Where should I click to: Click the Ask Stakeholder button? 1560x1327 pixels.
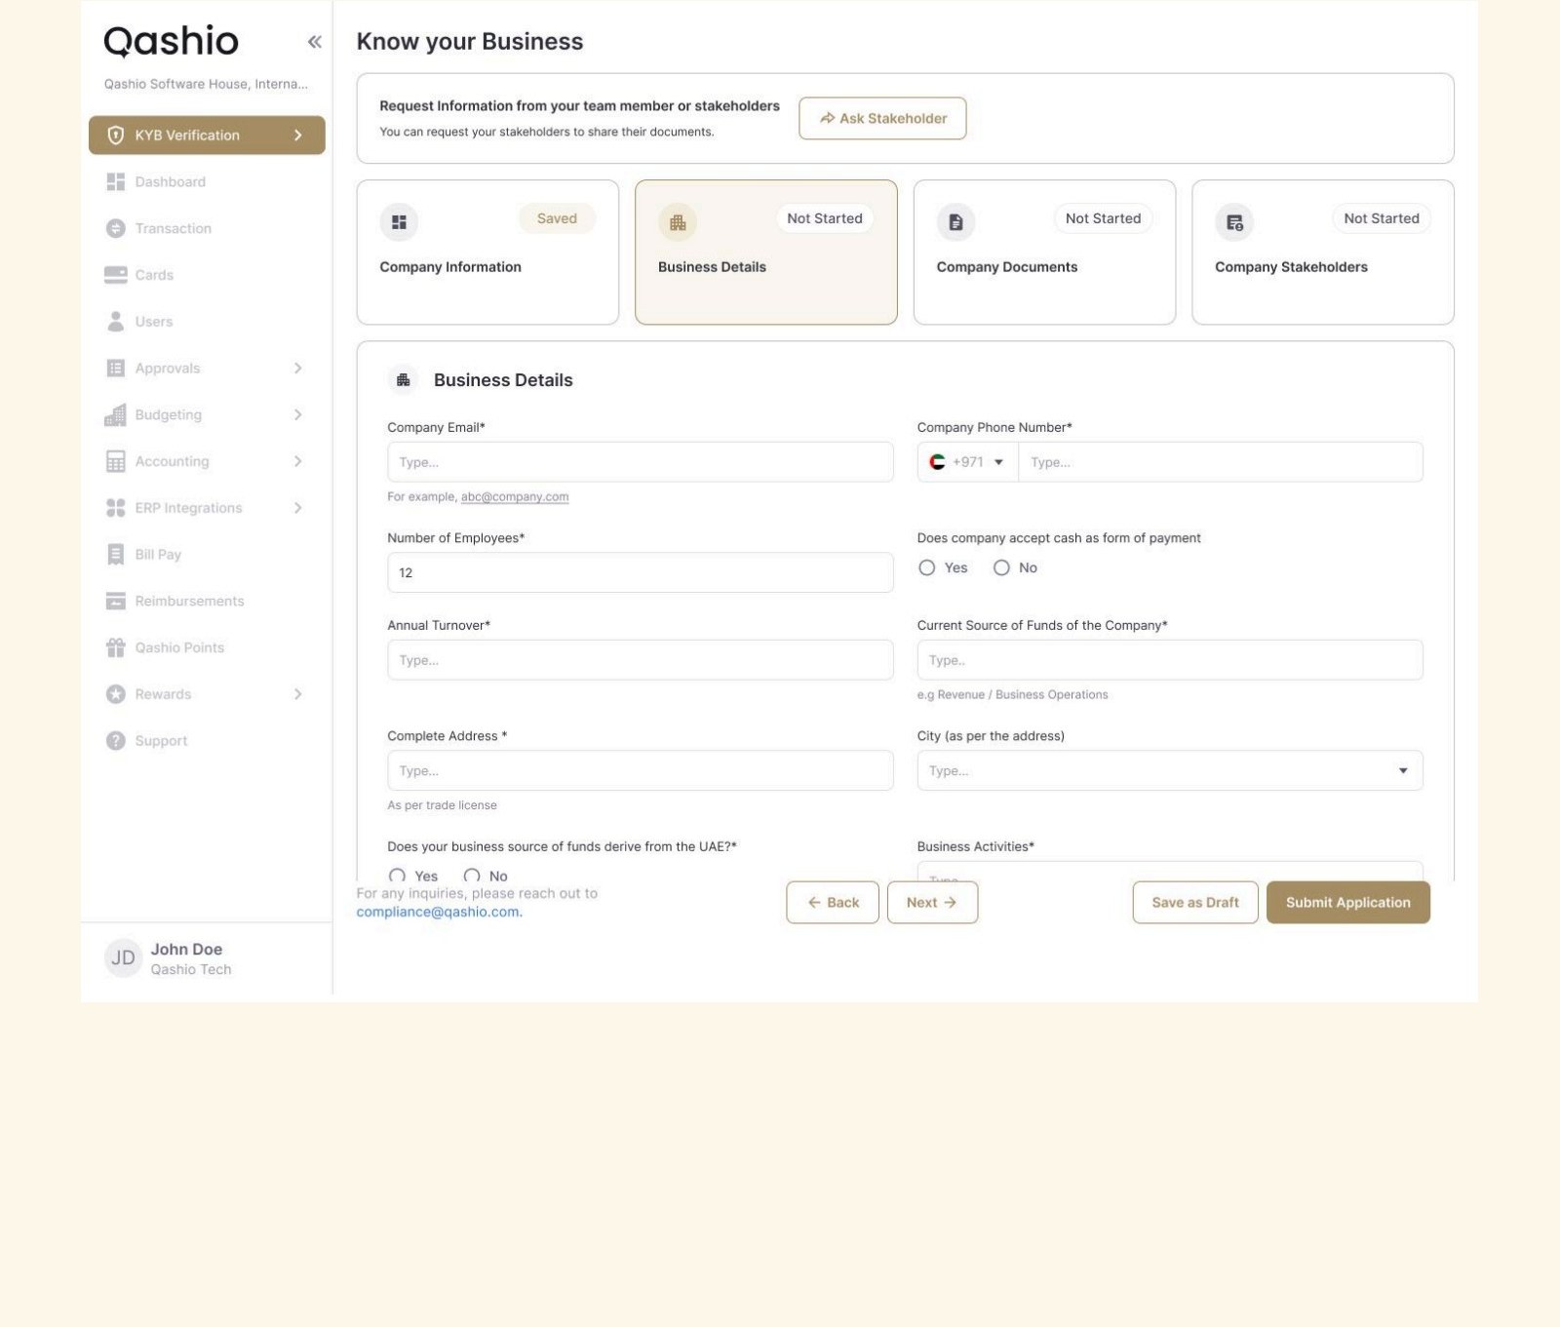coord(882,118)
